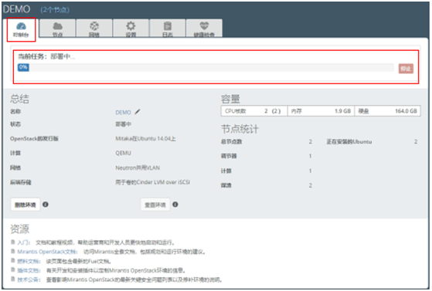432x291 pixels.
Task: Open the technical bulletins resource link
Action: (29, 279)
